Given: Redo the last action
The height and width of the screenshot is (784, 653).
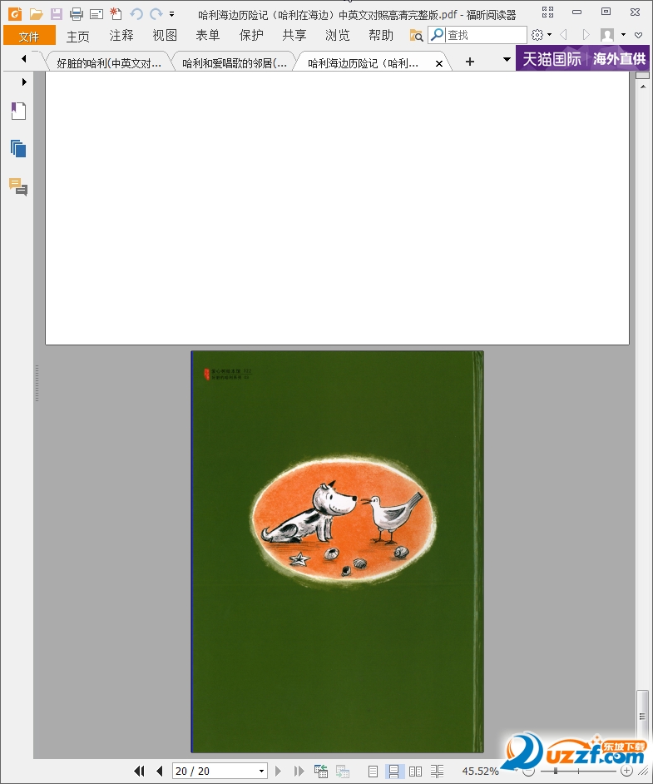Looking at the screenshot, I should click(x=156, y=14).
